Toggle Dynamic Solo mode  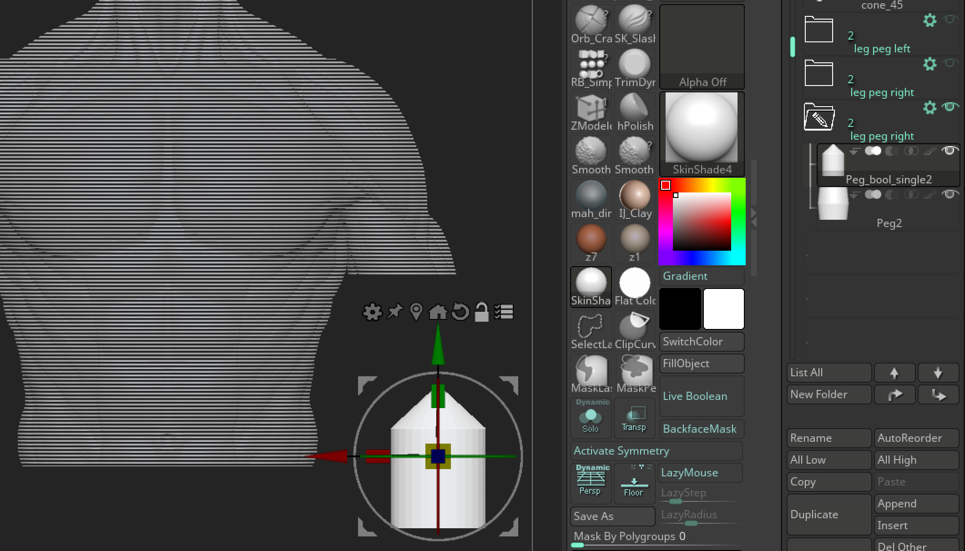click(x=591, y=417)
